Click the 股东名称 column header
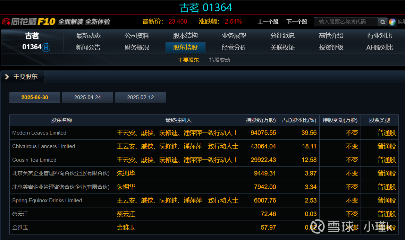Screen dimensions: 405x240 click(62, 120)
